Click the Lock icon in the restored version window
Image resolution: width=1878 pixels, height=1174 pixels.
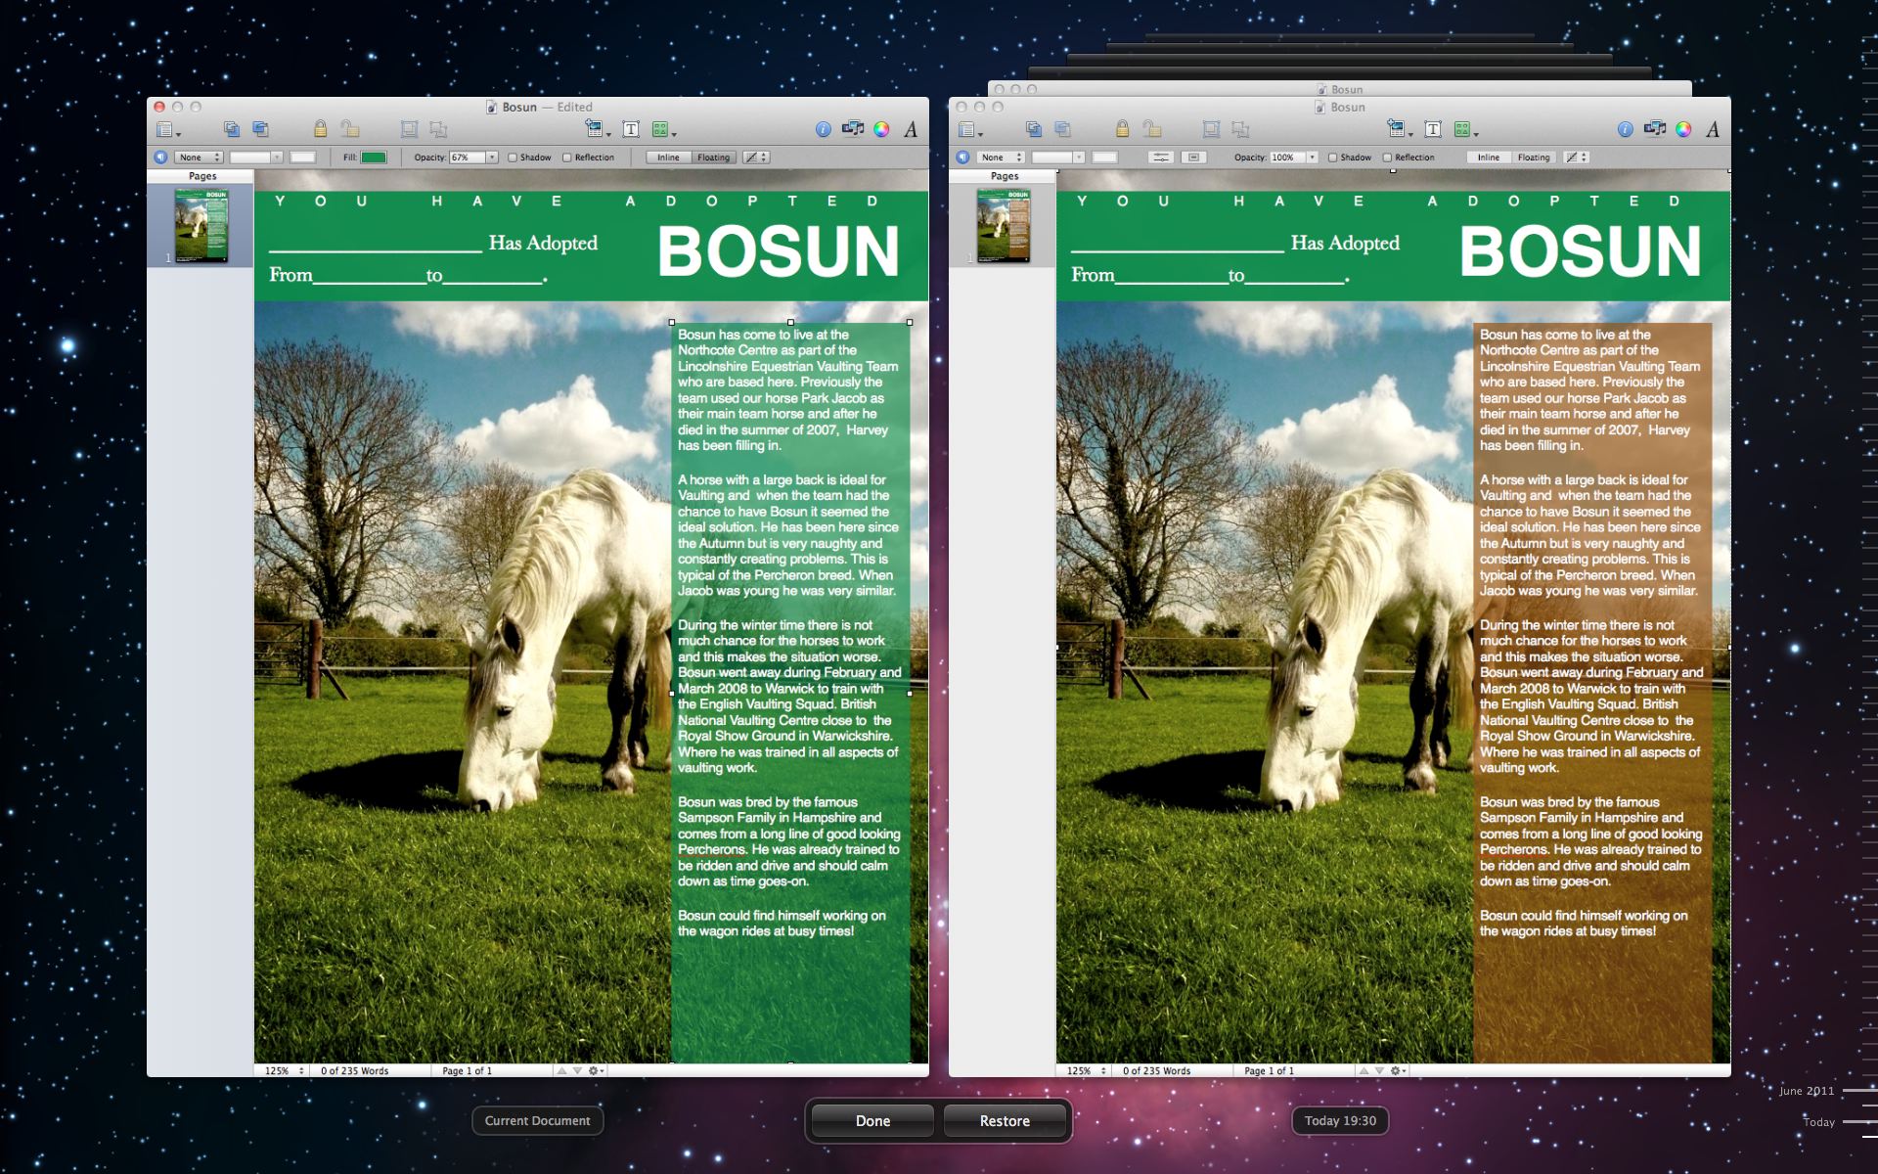(x=1122, y=129)
